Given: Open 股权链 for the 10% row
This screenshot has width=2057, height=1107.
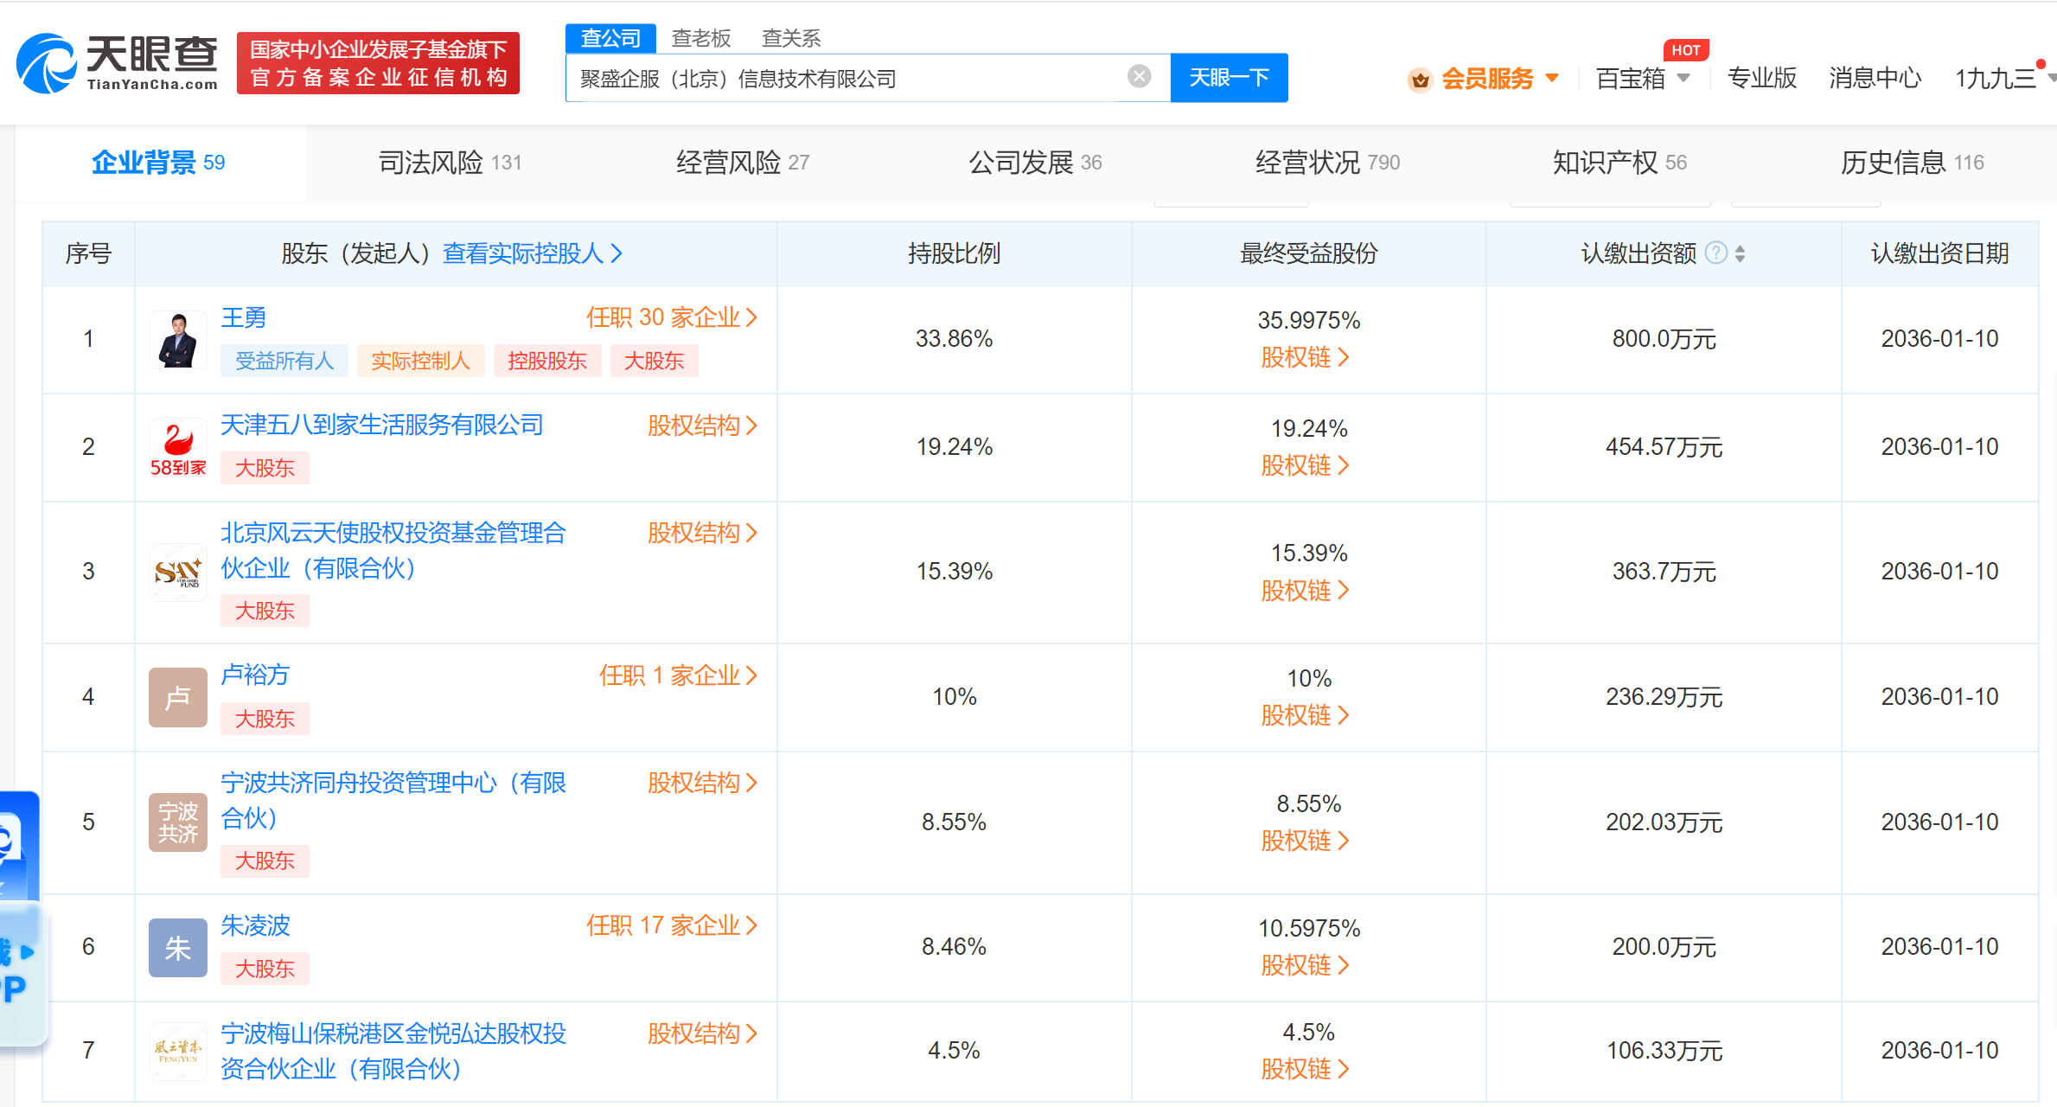Looking at the screenshot, I should pyautogui.click(x=1305, y=715).
